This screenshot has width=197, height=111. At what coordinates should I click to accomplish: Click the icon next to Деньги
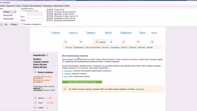(x=35, y=98)
